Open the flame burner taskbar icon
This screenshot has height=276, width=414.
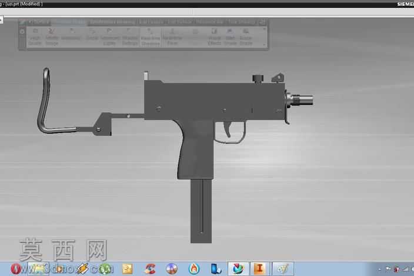coord(194,269)
